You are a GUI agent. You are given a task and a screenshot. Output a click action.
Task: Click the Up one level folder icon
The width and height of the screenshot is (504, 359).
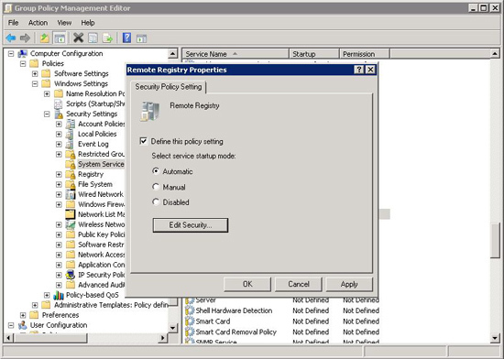[x=45, y=38]
